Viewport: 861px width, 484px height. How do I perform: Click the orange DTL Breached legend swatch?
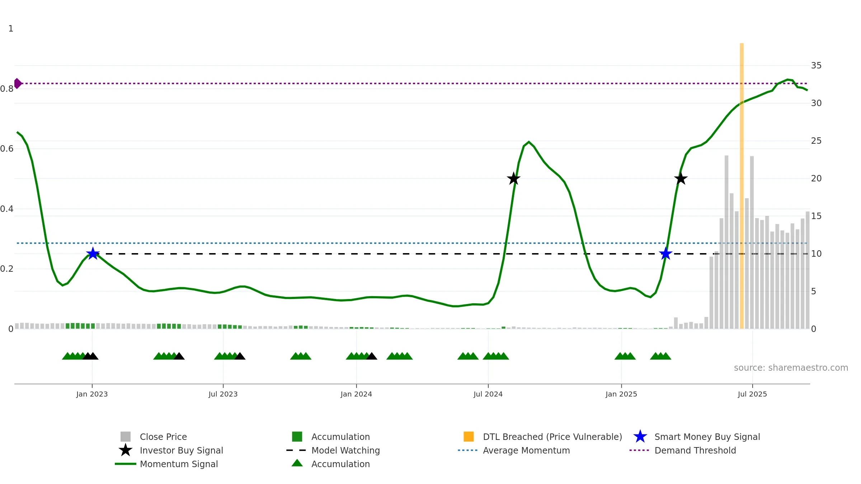click(469, 437)
